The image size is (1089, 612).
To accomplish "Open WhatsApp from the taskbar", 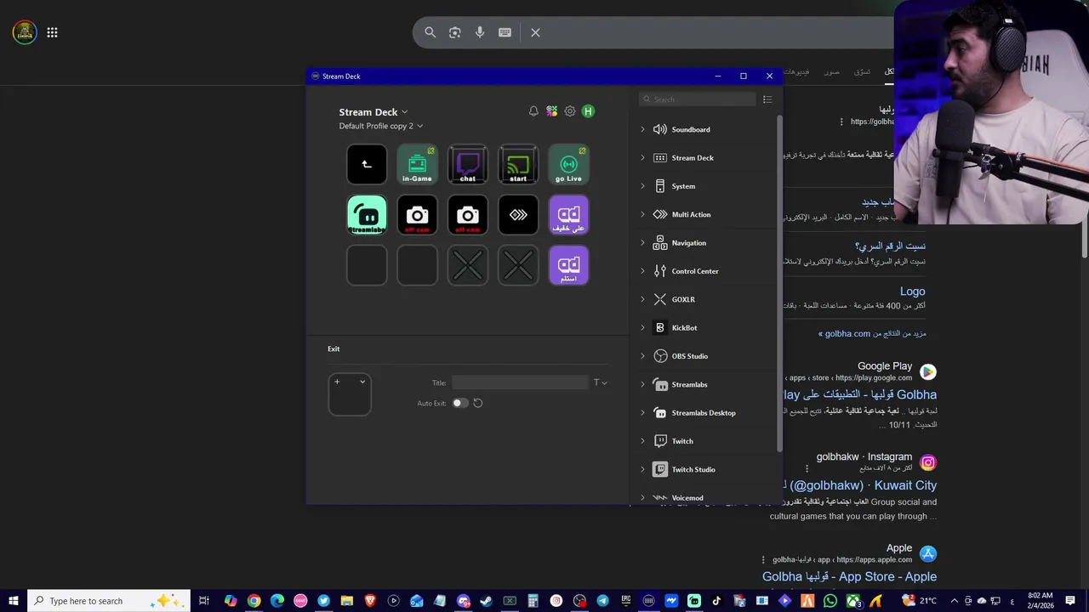I will point(830,601).
